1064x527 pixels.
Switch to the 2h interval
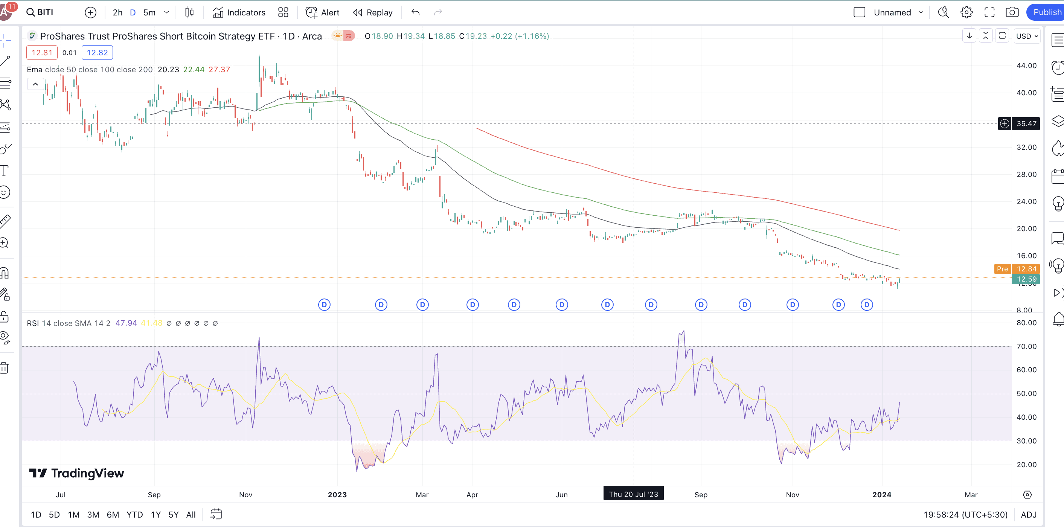pos(117,12)
